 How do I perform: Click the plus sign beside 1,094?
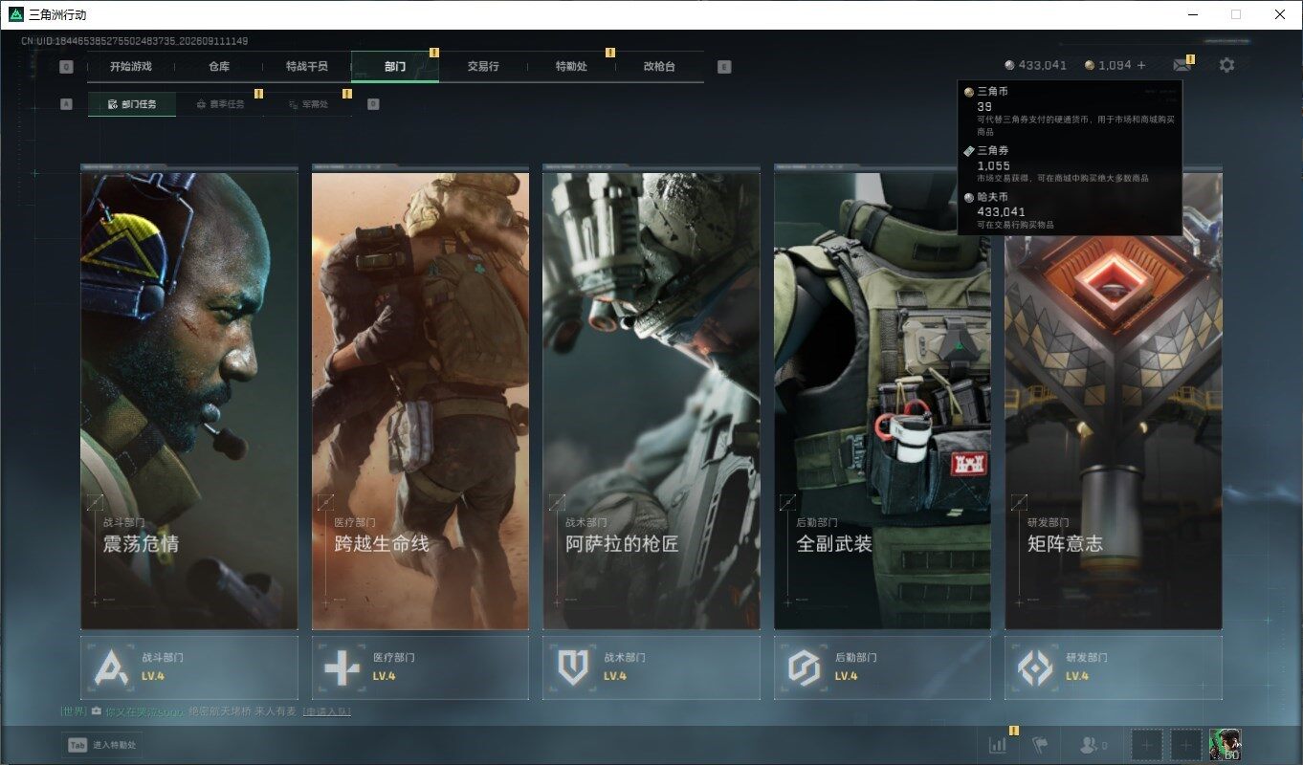pos(1140,65)
